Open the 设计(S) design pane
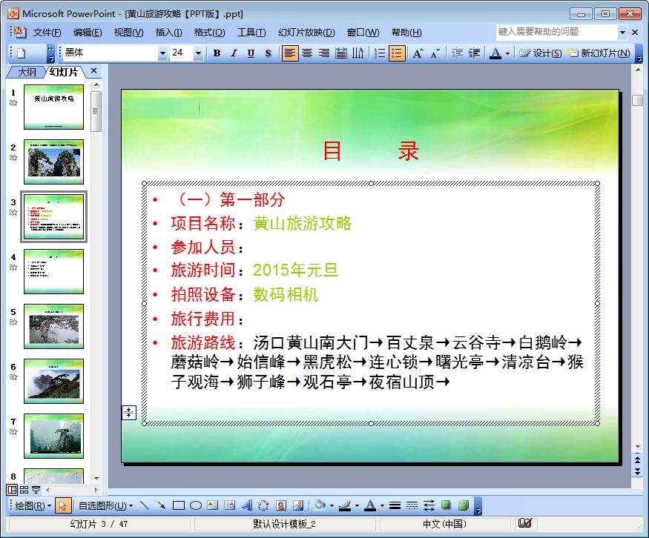This screenshot has width=649, height=538. tap(540, 53)
